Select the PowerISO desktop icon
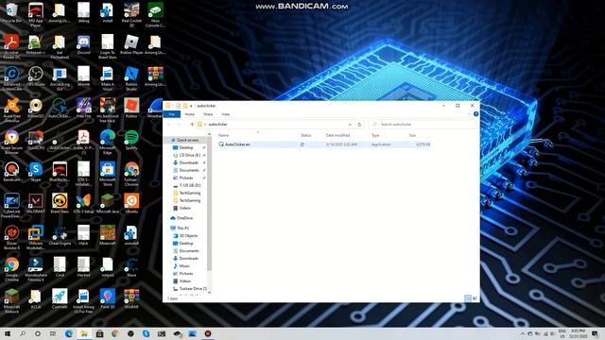 point(36,109)
